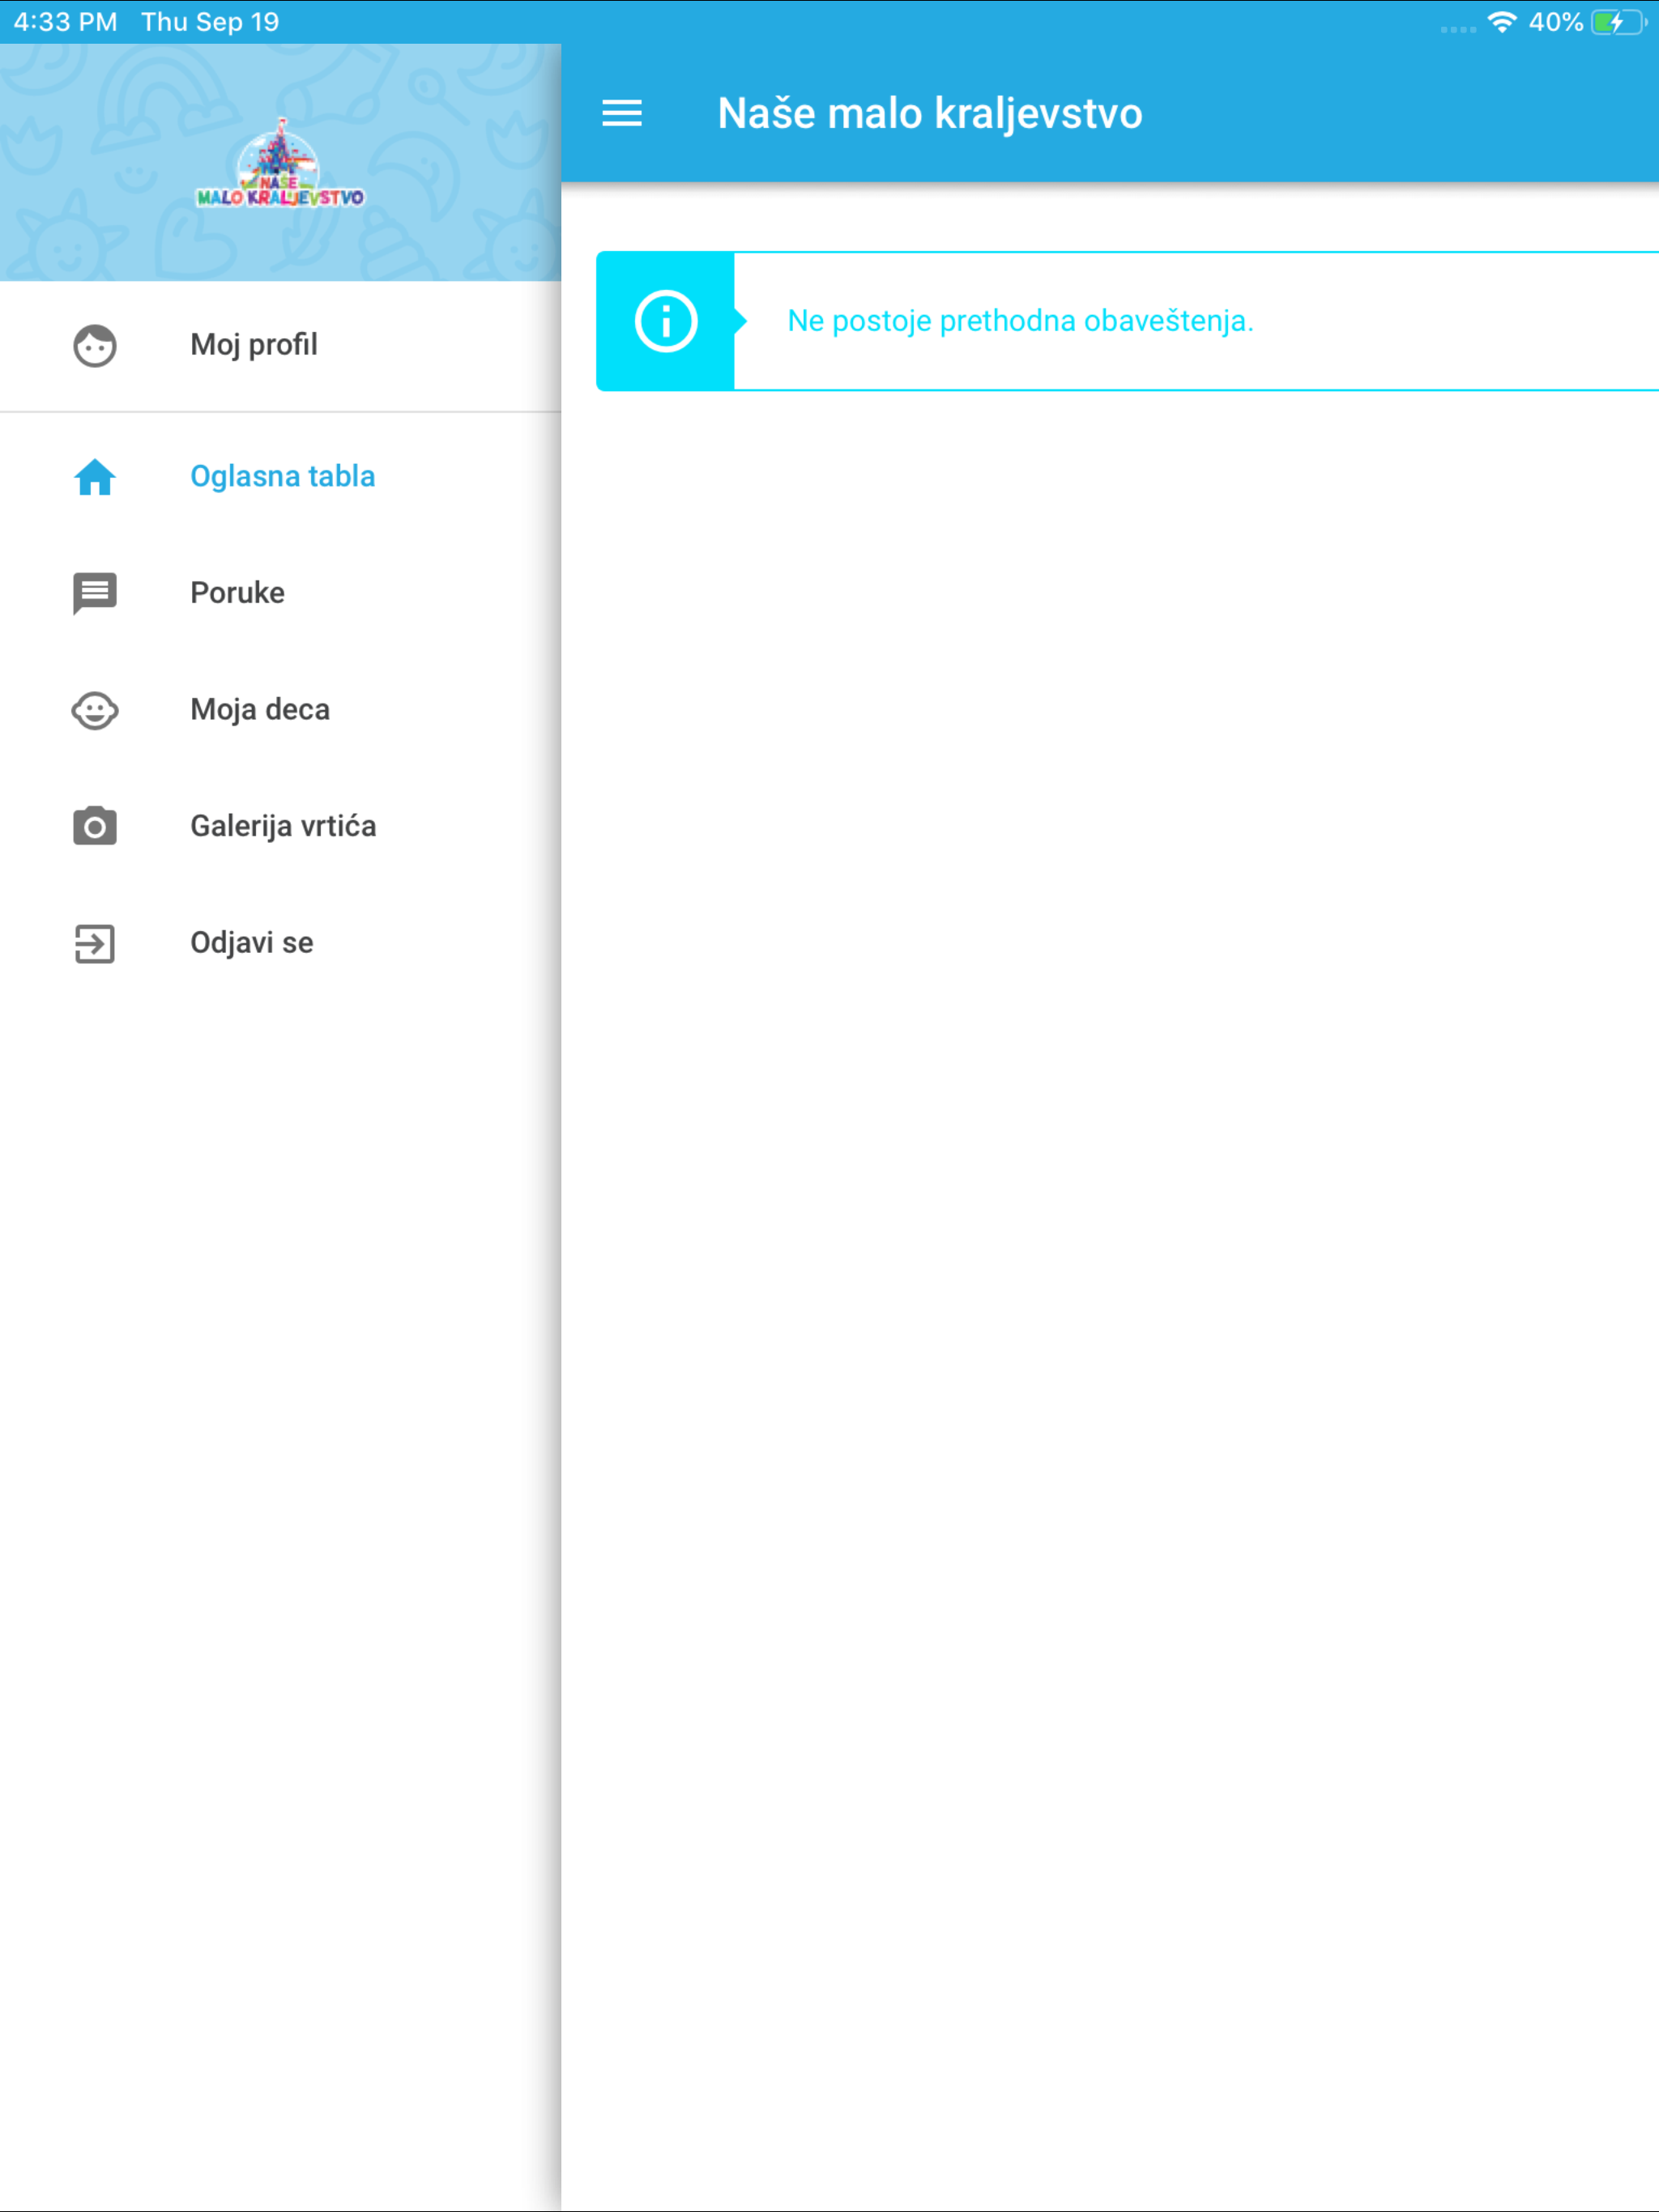The width and height of the screenshot is (1659, 2212).
Task: Go to Moja deca section
Action: click(x=280, y=710)
